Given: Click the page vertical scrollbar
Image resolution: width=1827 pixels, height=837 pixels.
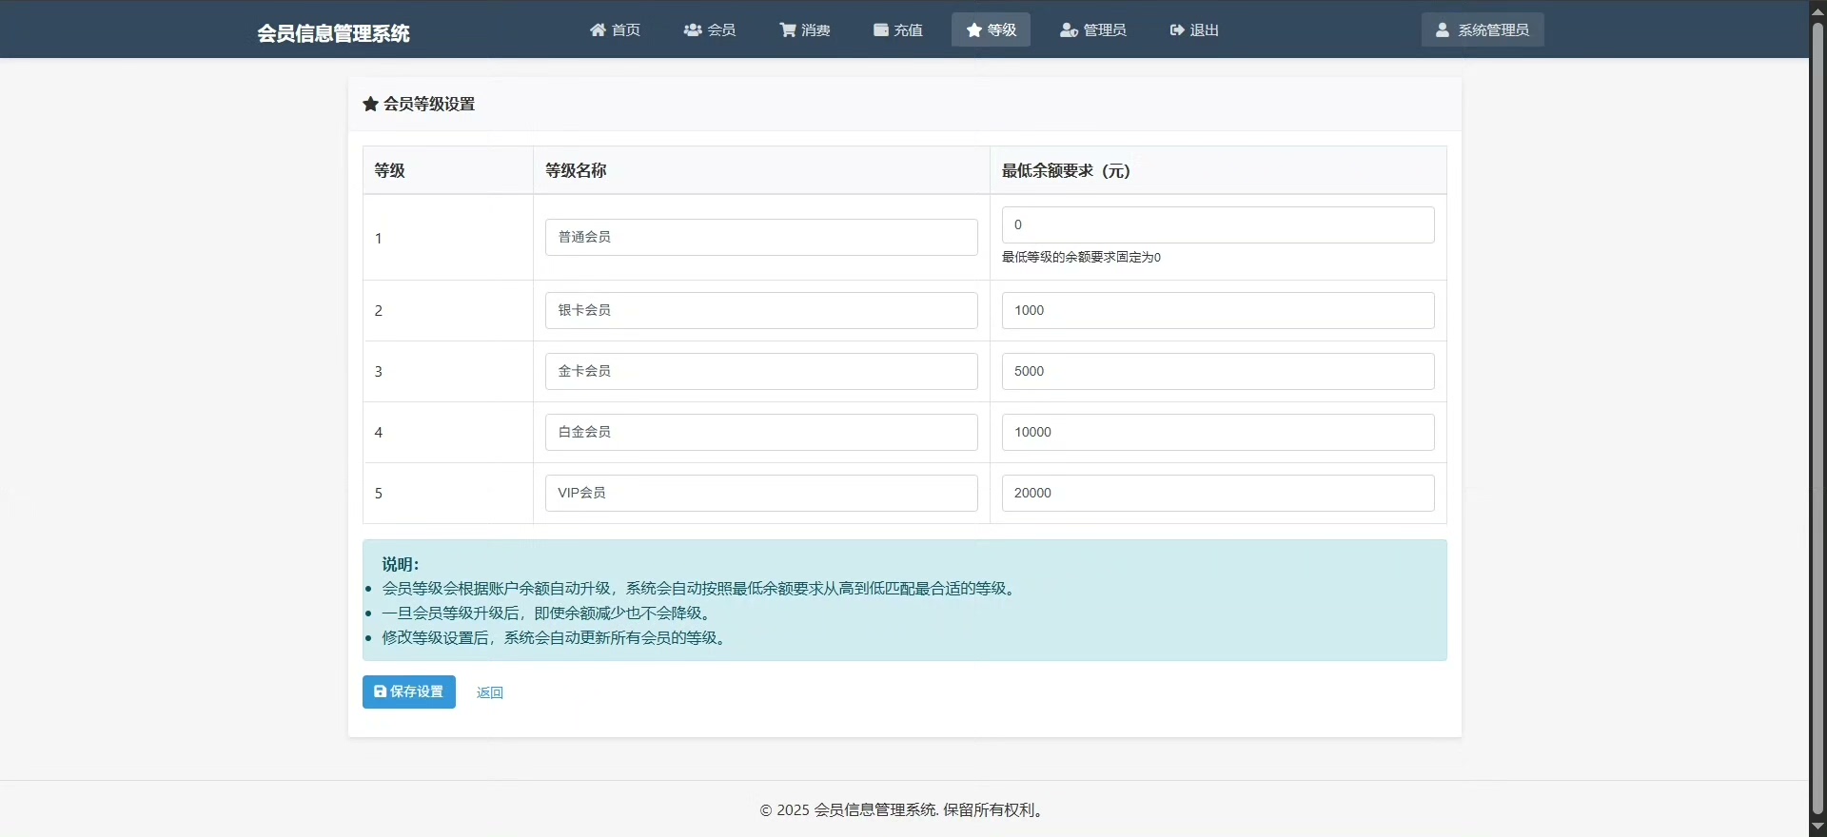Looking at the screenshot, I should pos(1817,418).
